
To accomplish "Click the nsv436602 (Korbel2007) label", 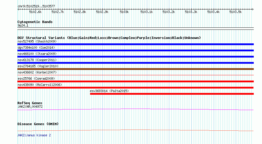I will [x=37, y=72].
